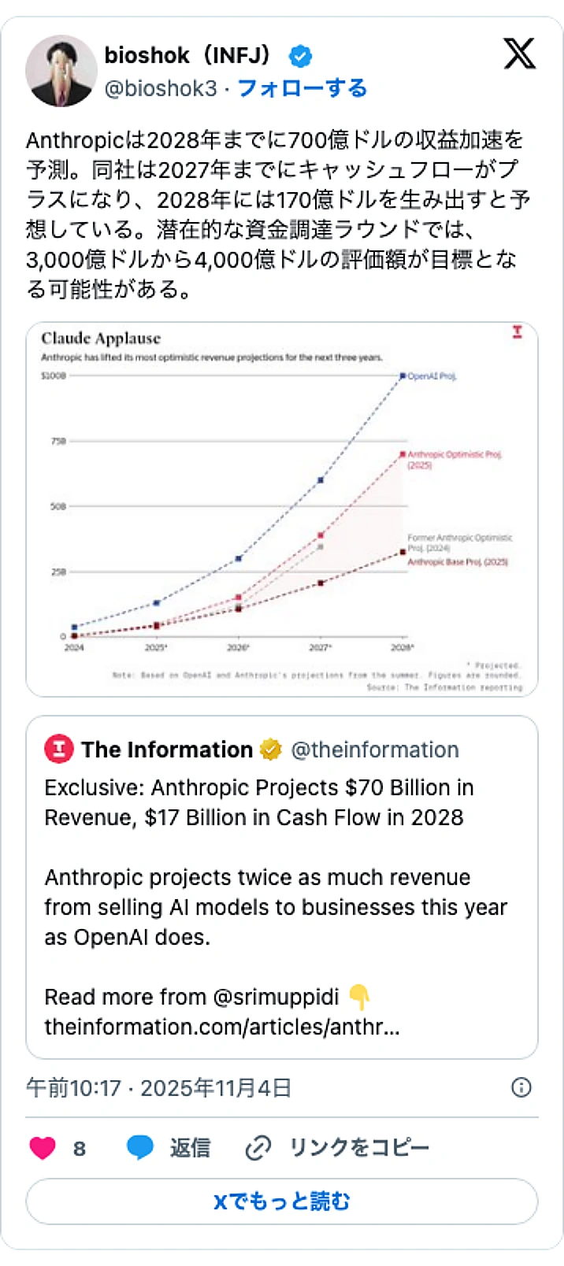Click bioshok's blue verified badge
Image resolution: width=564 pixels, height=1266 pixels.
pyautogui.click(x=302, y=54)
